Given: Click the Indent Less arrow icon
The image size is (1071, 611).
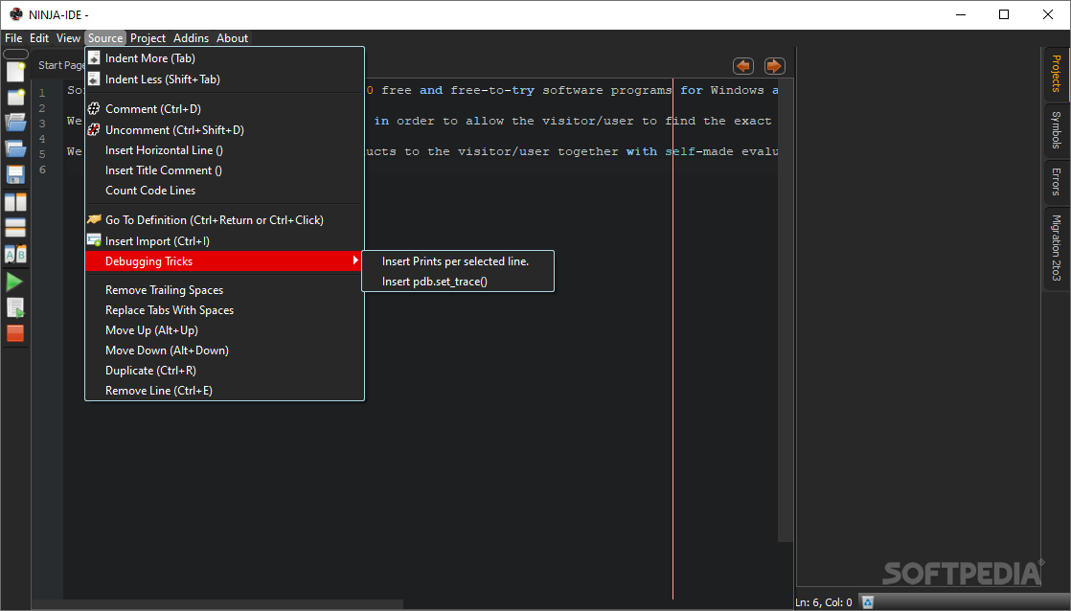Looking at the screenshot, I should click(x=94, y=79).
